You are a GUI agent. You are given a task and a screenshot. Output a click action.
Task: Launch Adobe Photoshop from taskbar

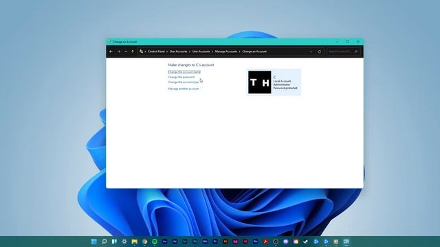point(195,242)
